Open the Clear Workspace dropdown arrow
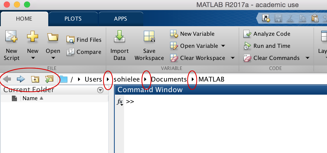This screenshot has height=153, width=327. pos(233,58)
